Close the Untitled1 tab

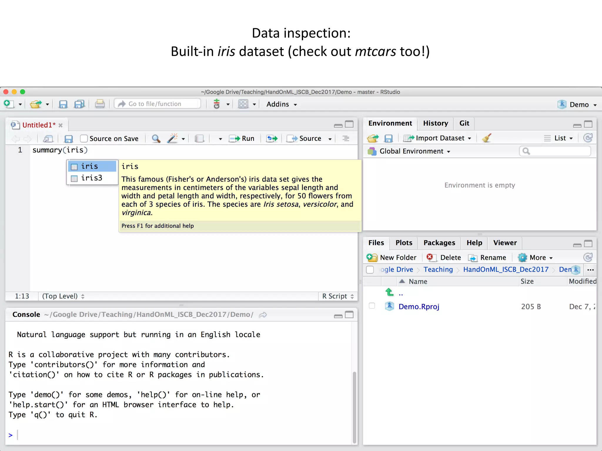coord(61,125)
